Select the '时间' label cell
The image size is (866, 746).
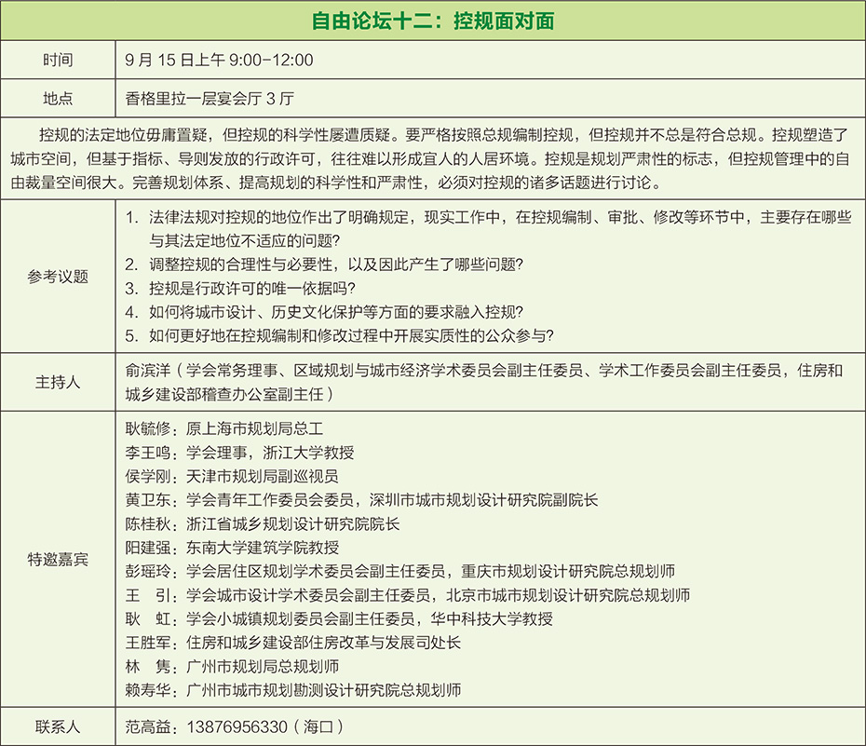pos(58,61)
